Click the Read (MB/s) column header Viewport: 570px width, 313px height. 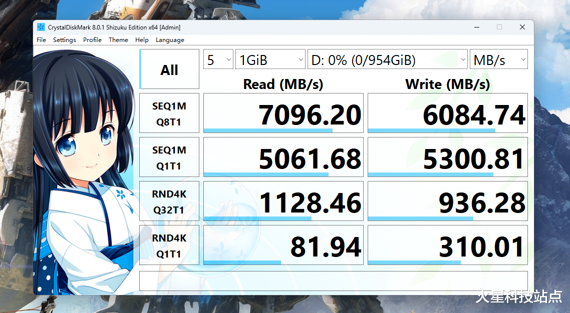pos(283,84)
